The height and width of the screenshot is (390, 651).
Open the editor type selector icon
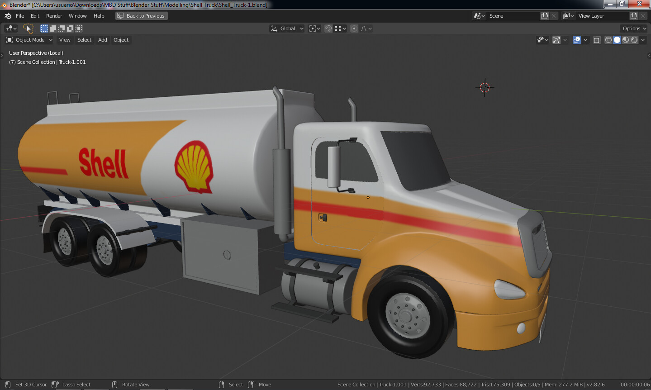pyautogui.click(x=11, y=29)
